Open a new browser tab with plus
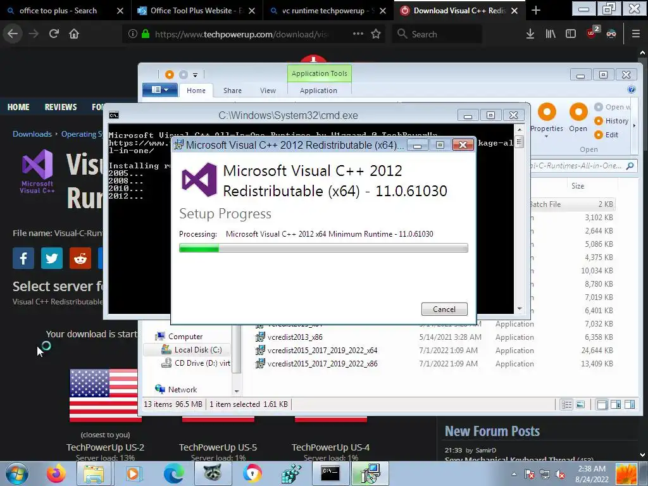Screen dimensions: 648x486 (535, 10)
